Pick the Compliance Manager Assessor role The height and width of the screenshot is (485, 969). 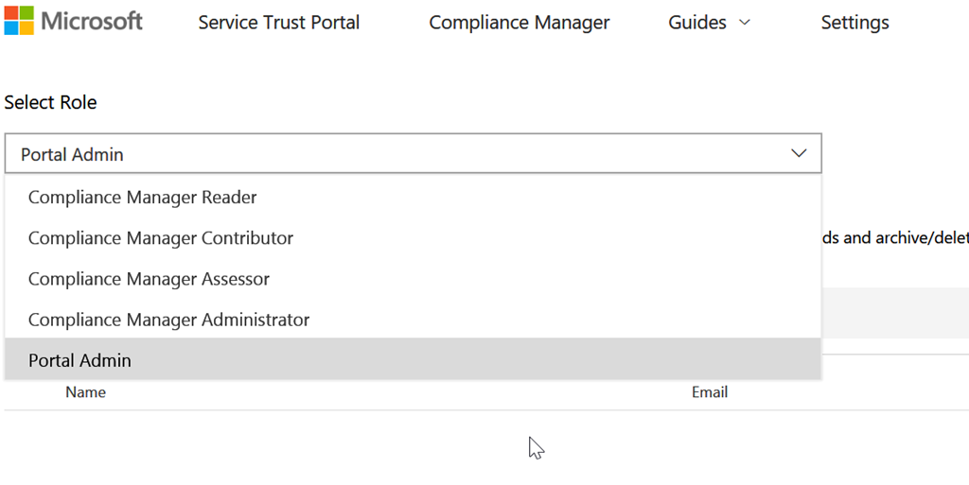pyautogui.click(x=149, y=279)
